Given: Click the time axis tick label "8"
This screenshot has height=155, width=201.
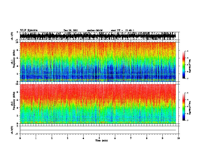Looking at the screenshot, I should (147, 138).
